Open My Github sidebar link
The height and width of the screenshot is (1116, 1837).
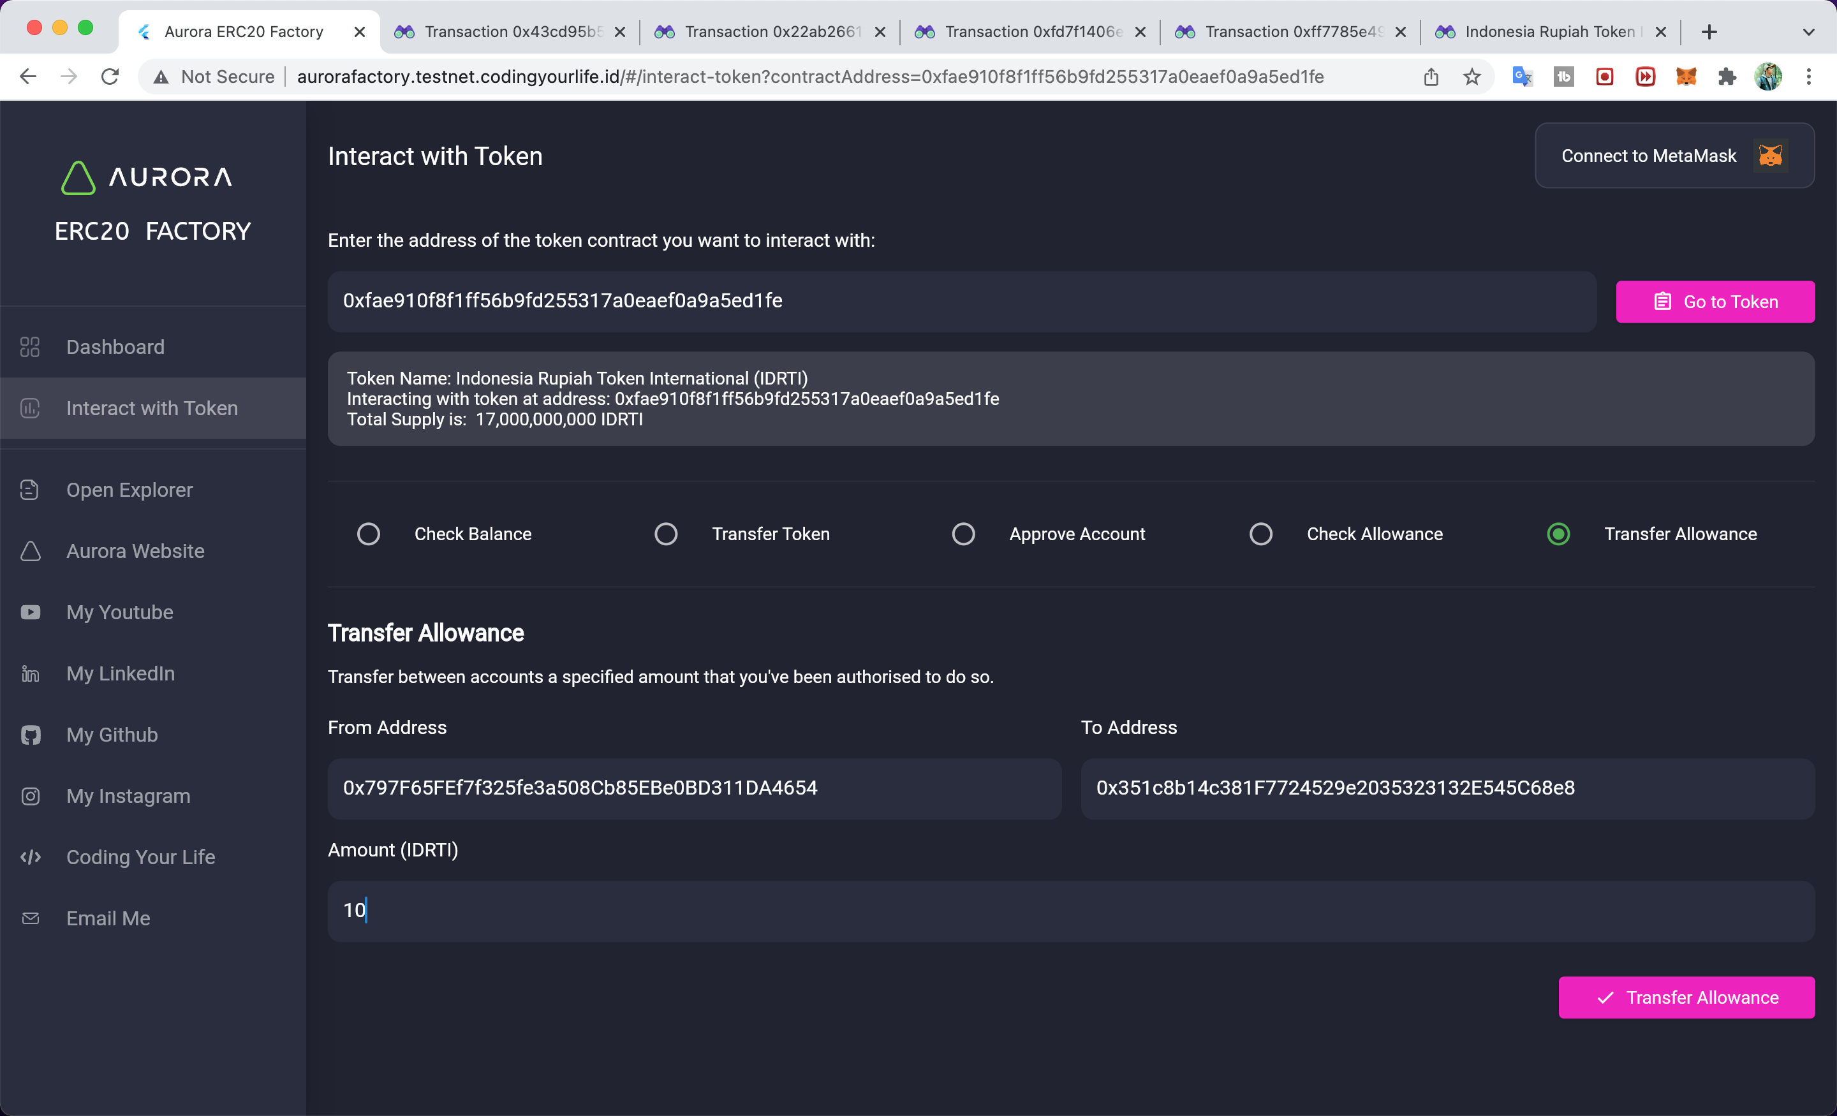click(x=112, y=734)
